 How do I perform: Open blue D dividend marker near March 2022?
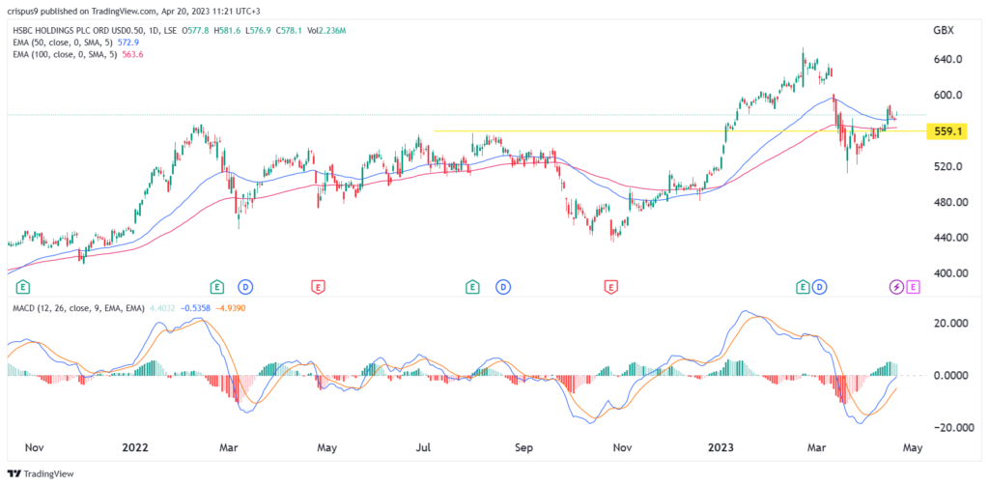click(x=245, y=288)
